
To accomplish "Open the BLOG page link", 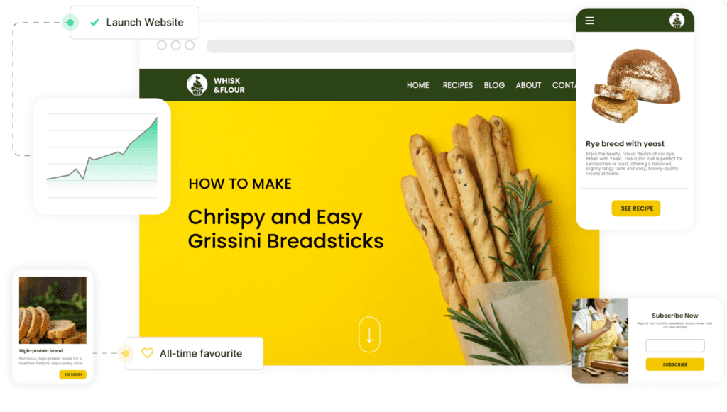I will pos(494,85).
